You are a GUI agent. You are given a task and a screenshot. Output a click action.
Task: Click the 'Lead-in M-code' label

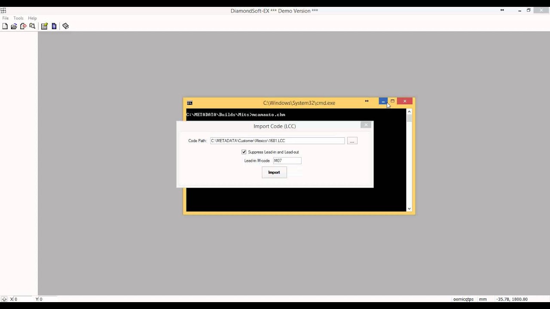tap(257, 161)
